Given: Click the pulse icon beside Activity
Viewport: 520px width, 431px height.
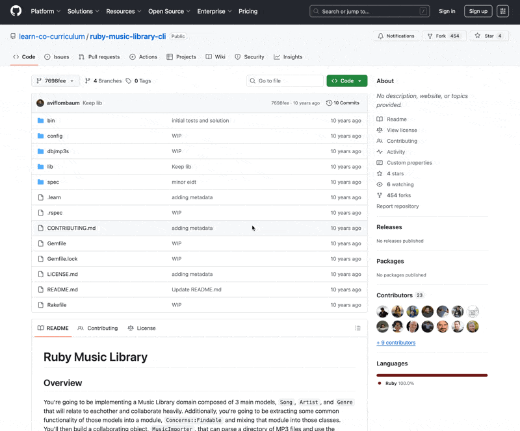Looking at the screenshot, I should (380, 152).
